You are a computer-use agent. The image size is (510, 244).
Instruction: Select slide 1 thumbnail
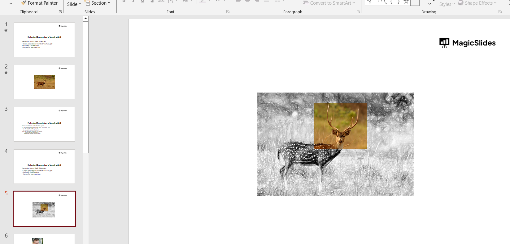pyautogui.click(x=44, y=40)
